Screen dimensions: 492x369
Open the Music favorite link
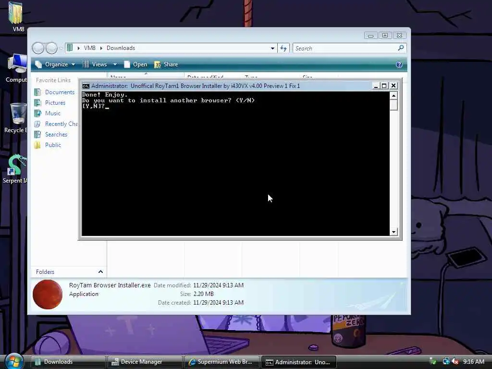point(53,113)
